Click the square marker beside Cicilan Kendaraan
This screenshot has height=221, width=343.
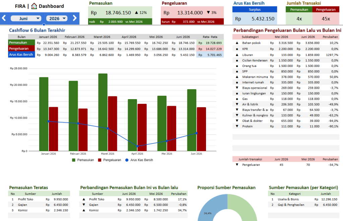[237, 61]
